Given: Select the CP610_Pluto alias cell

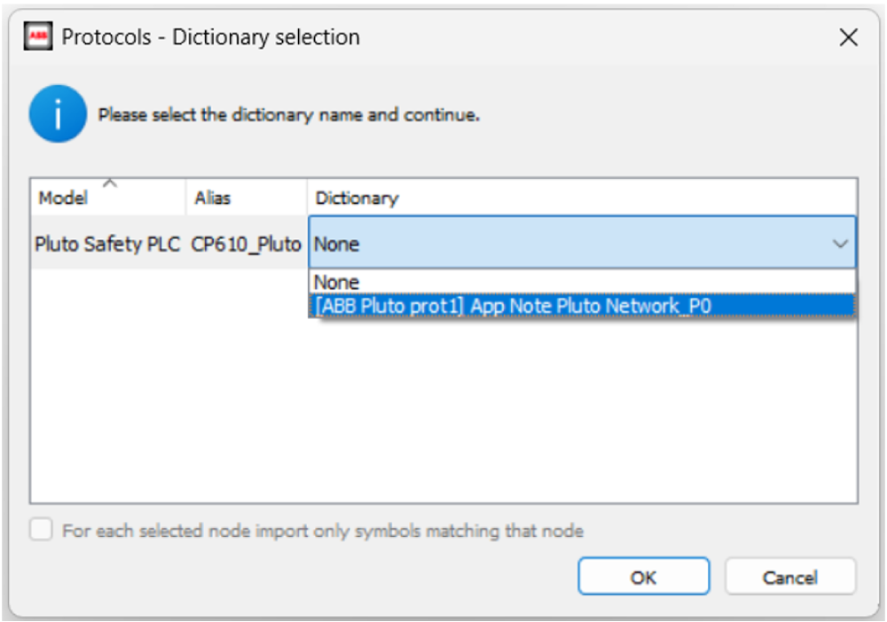Looking at the screenshot, I should [246, 244].
